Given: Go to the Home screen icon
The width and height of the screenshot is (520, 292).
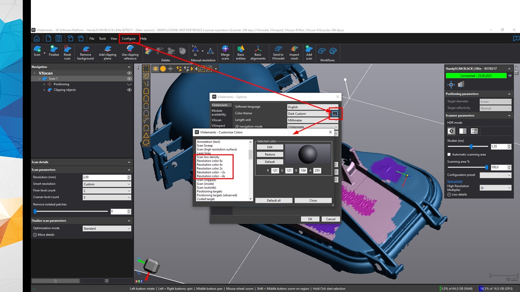Looking at the screenshot, I should pyautogui.click(x=37, y=39).
